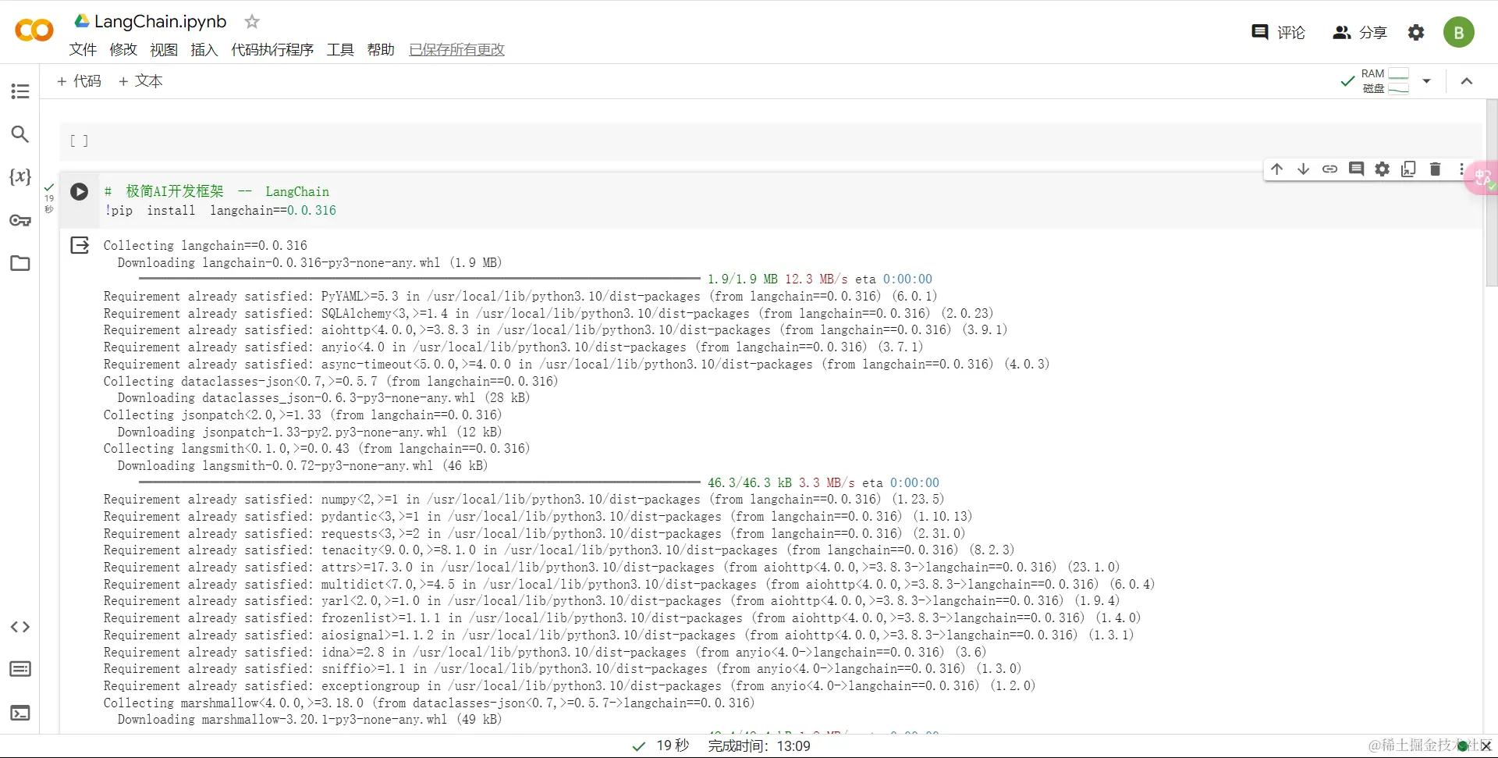Open the terminal panel
The width and height of the screenshot is (1498, 758).
[x=20, y=713]
